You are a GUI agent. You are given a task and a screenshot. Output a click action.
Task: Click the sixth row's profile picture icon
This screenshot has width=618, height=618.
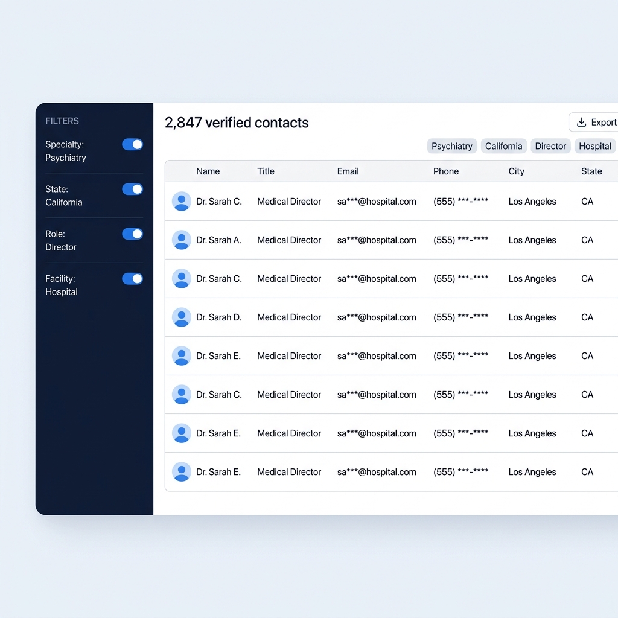click(182, 395)
